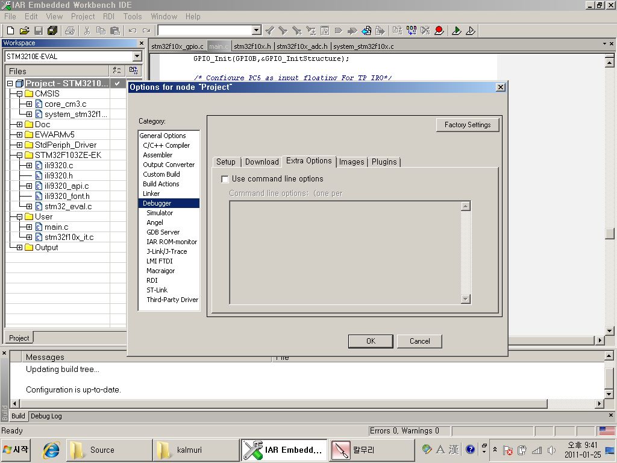
Task: Click the Source folder taskbar button
Action: point(108,450)
